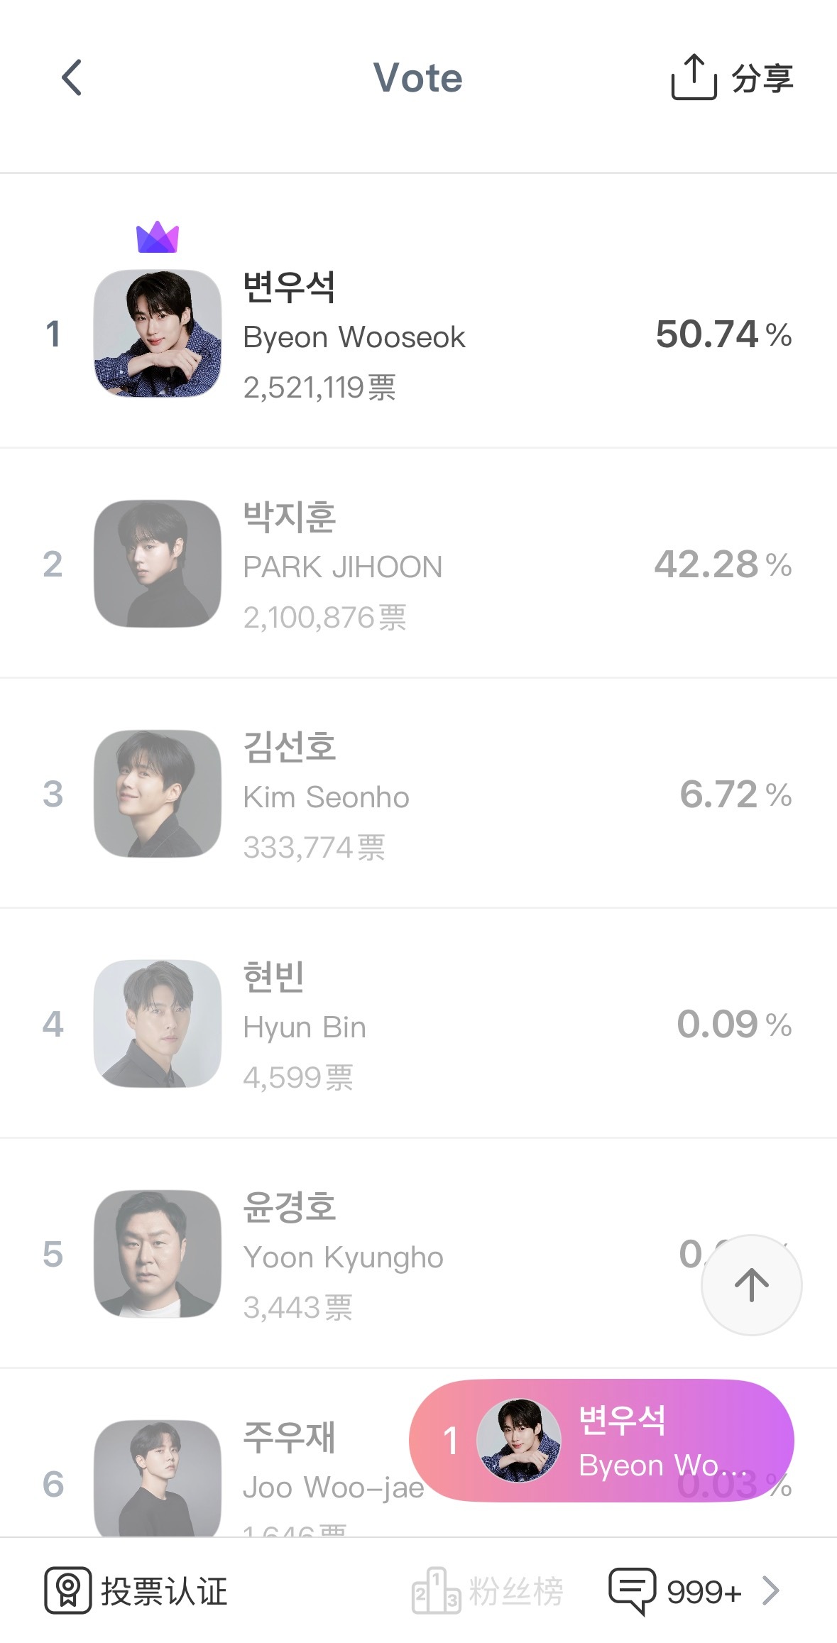Tap the 分享 share label
This screenshot has width=837, height=1643.
coord(762,78)
